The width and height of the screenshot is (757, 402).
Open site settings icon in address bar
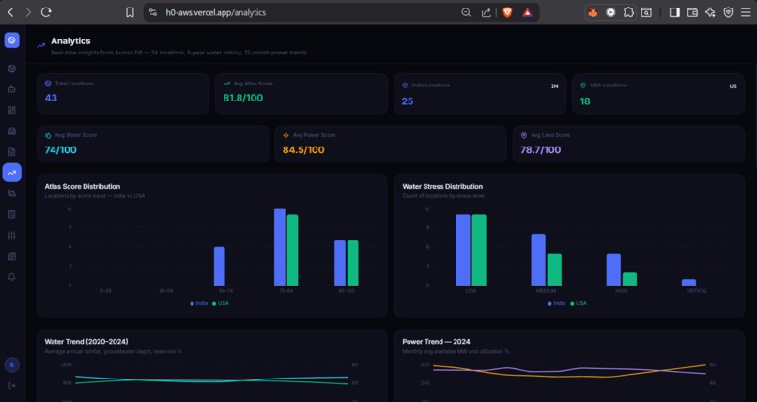(x=153, y=12)
